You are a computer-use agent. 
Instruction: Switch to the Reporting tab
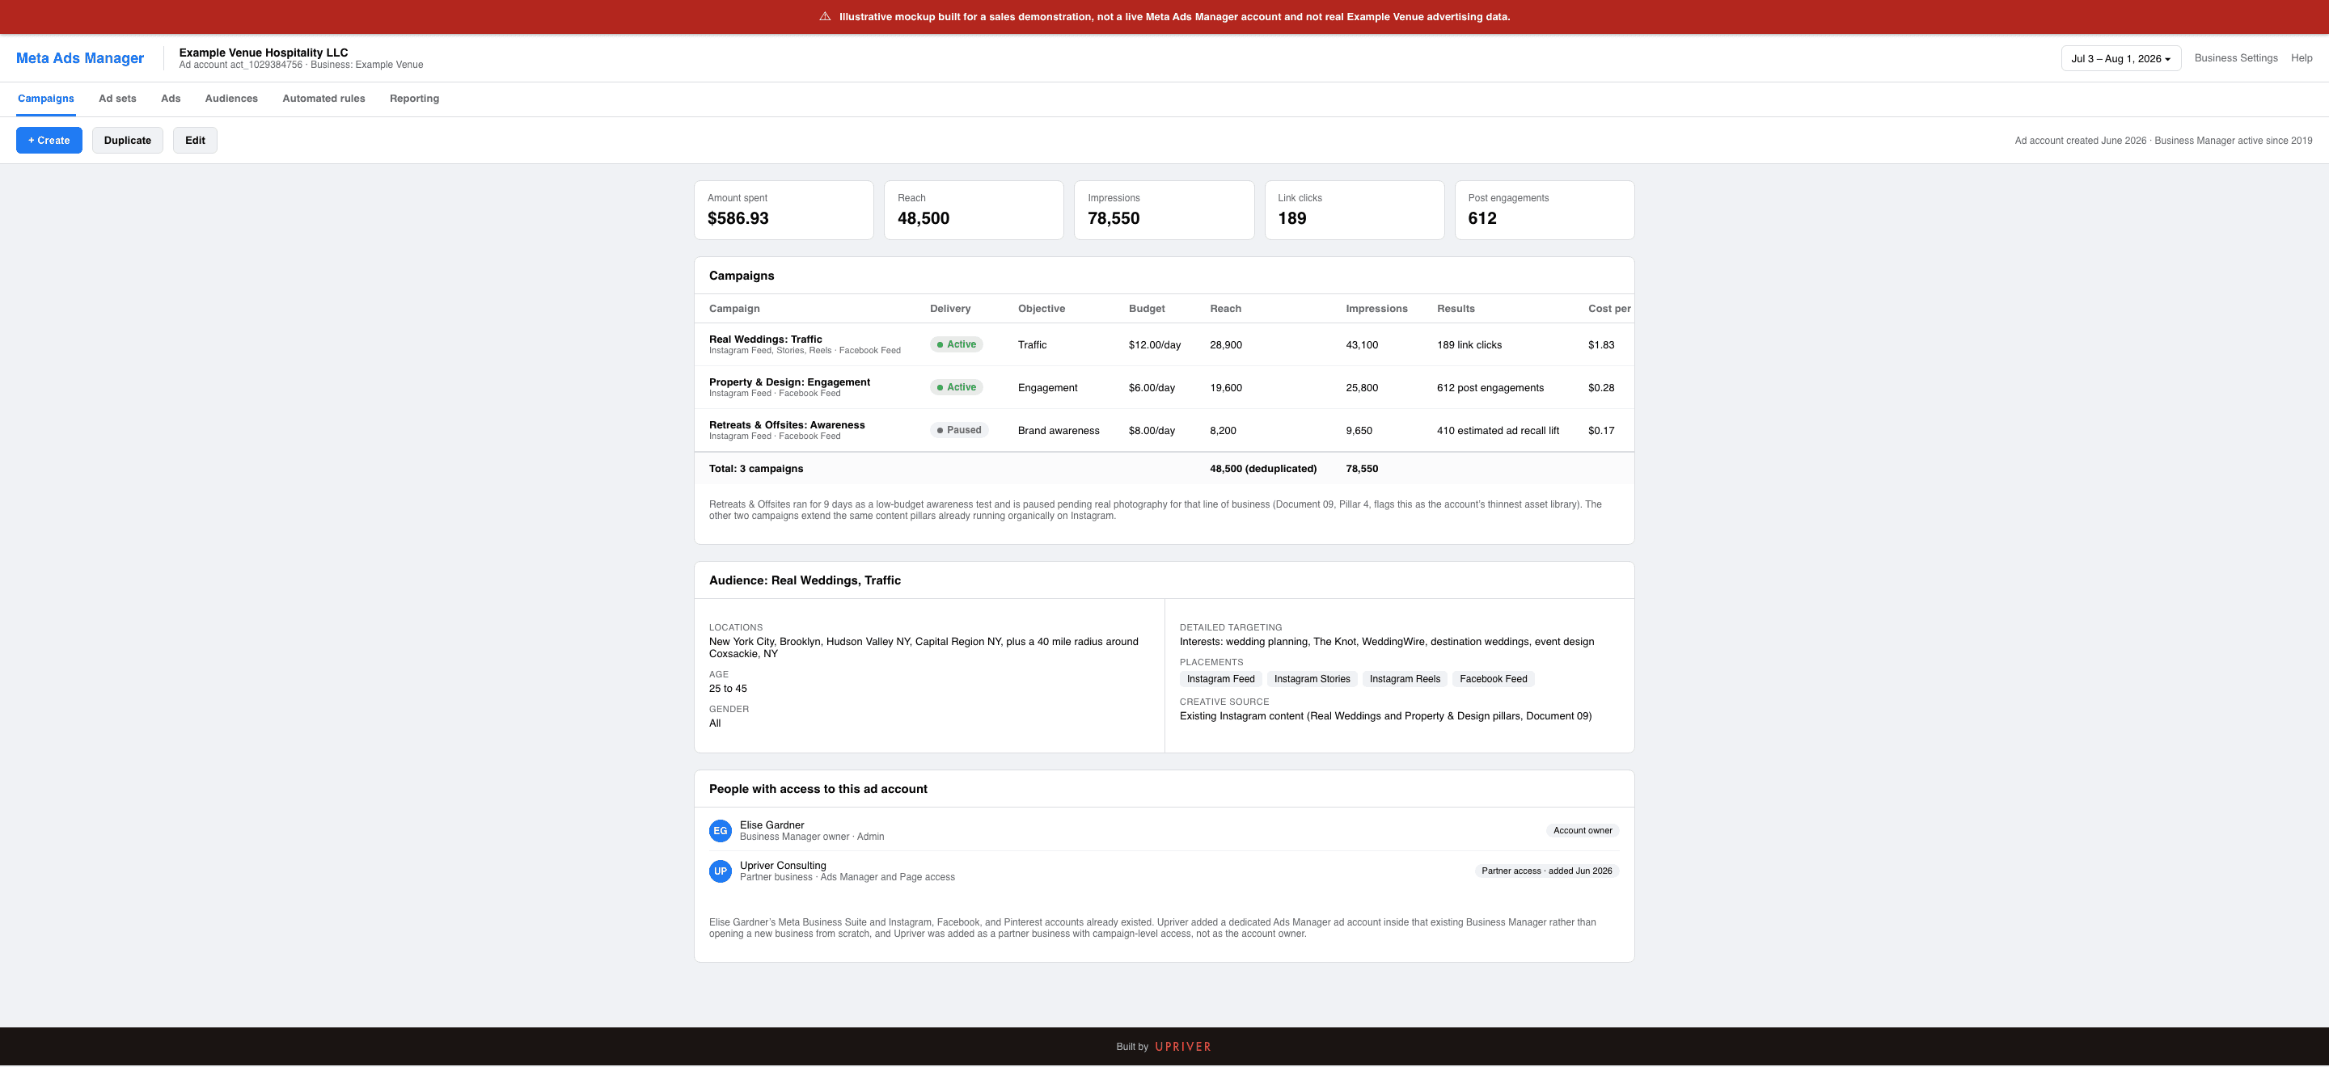[414, 99]
